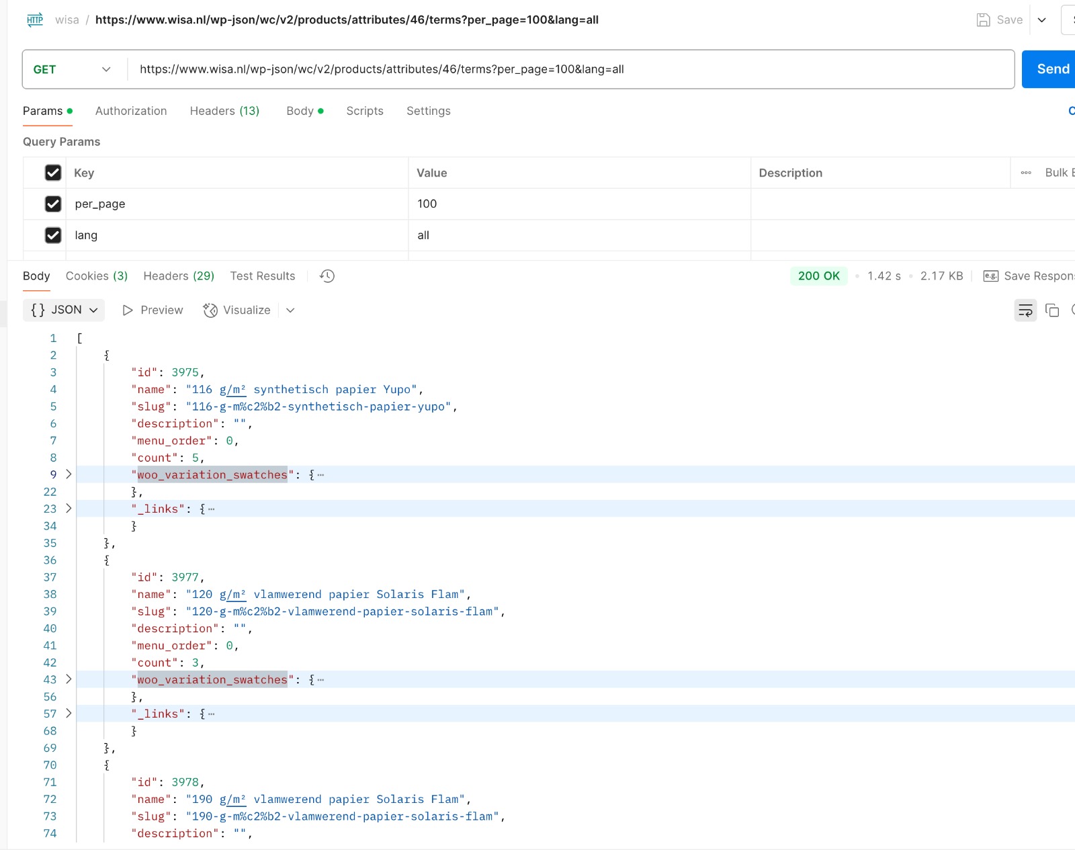Image resolution: width=1075 pixels, height=850 pixels.
Task: Switch to the Authorization tab
Action: click(131, 111)
